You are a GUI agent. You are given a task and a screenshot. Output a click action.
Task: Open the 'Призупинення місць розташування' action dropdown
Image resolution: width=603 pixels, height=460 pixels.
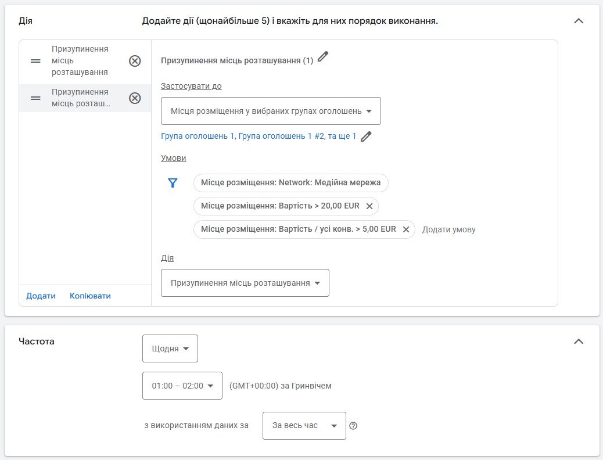[x=245, y=283]
